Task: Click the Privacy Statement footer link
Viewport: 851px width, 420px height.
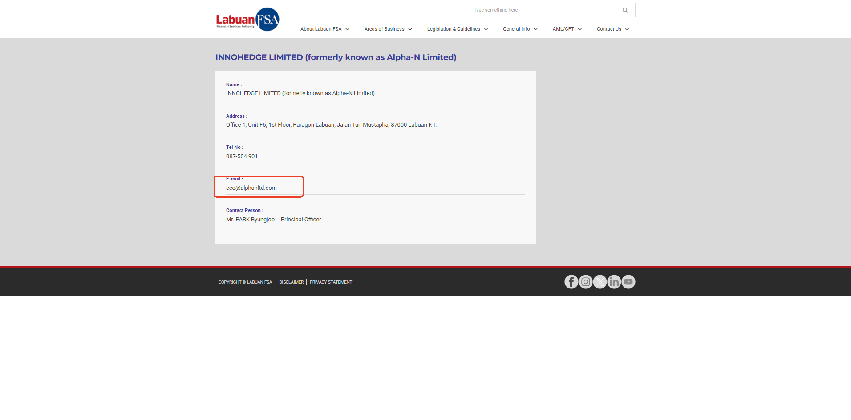Action: pyautogui.click(x=331, y=282)
